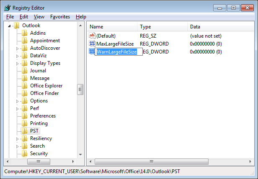Click the Display Types folder icon
Screen dimensions: 258x179
point(25,63)
